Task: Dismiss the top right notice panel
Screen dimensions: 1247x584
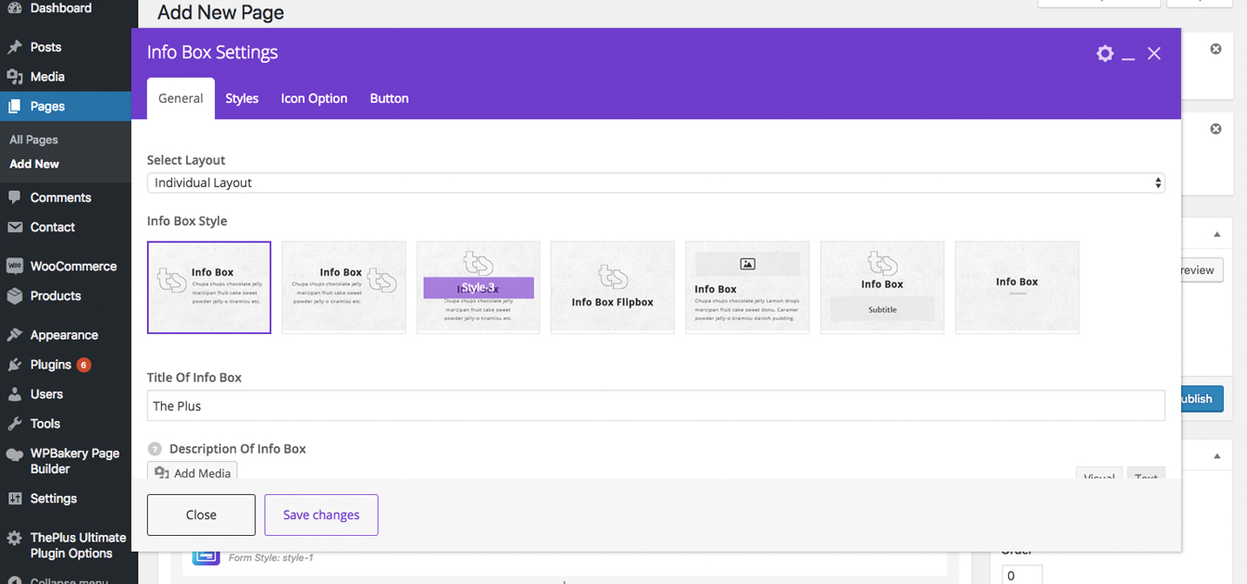Action: 1216,49
